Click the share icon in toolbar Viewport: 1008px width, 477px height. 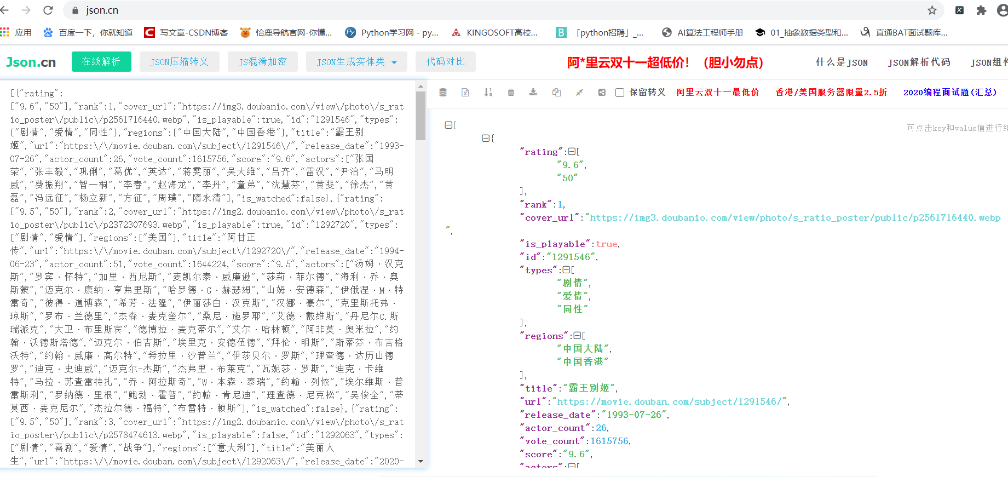(x=602, y=93)
